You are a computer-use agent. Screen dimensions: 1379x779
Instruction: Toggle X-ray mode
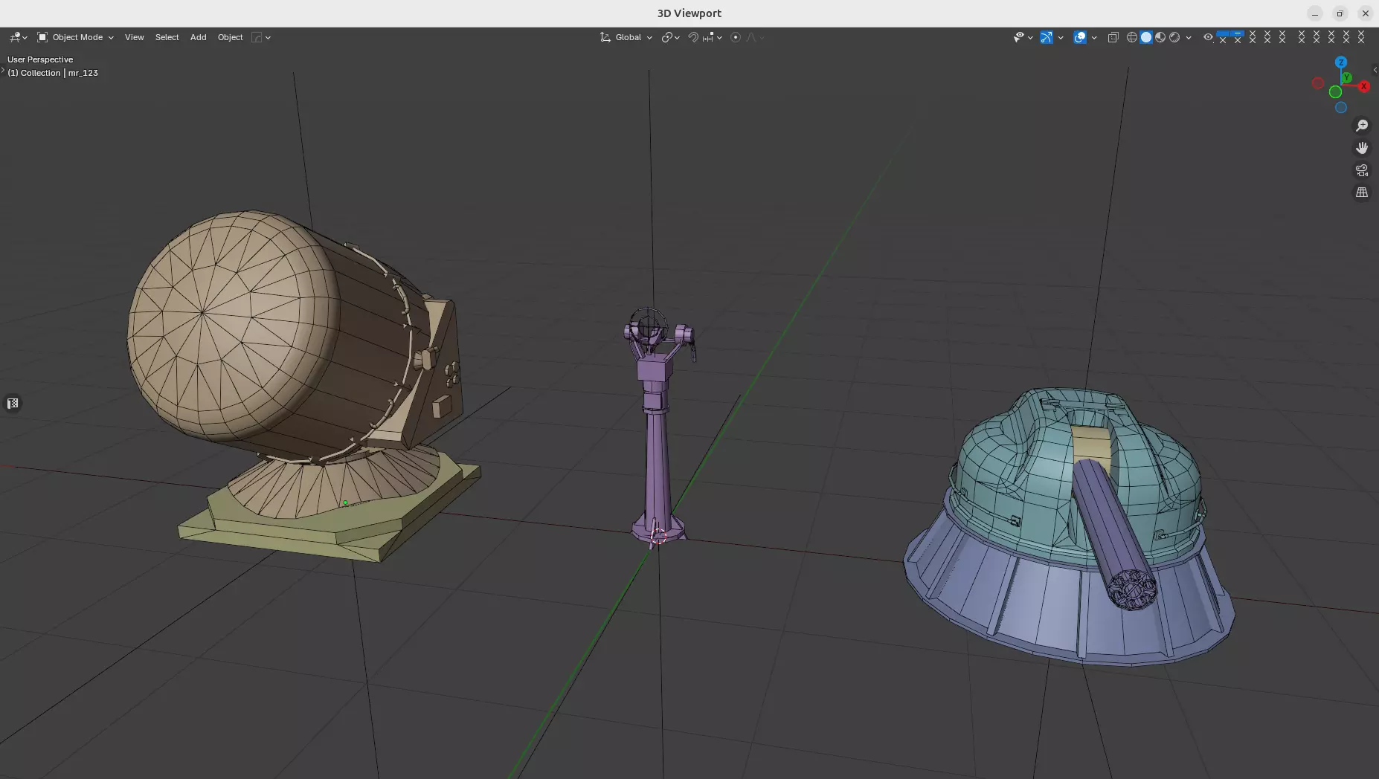point(1113,37)
